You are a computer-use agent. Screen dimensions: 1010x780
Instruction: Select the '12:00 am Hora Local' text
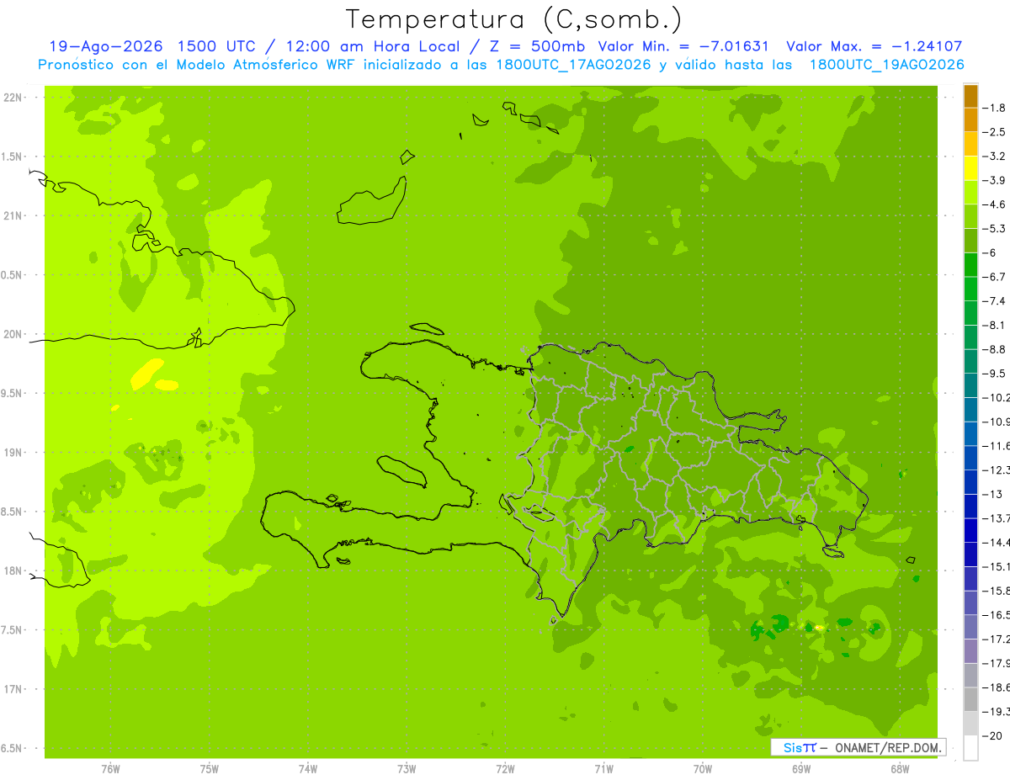point(377,46)
